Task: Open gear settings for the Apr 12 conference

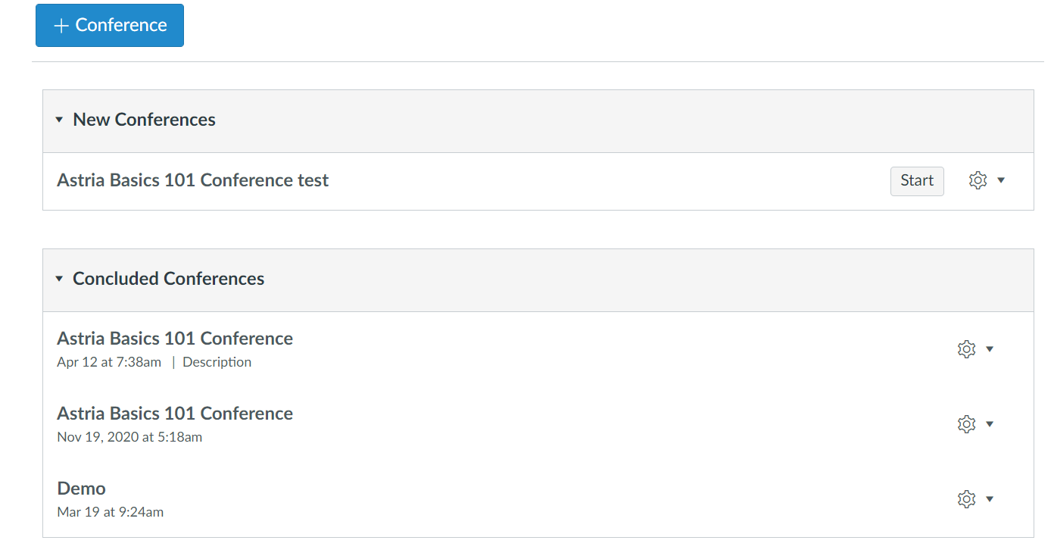Action: [x=966, y=349]
